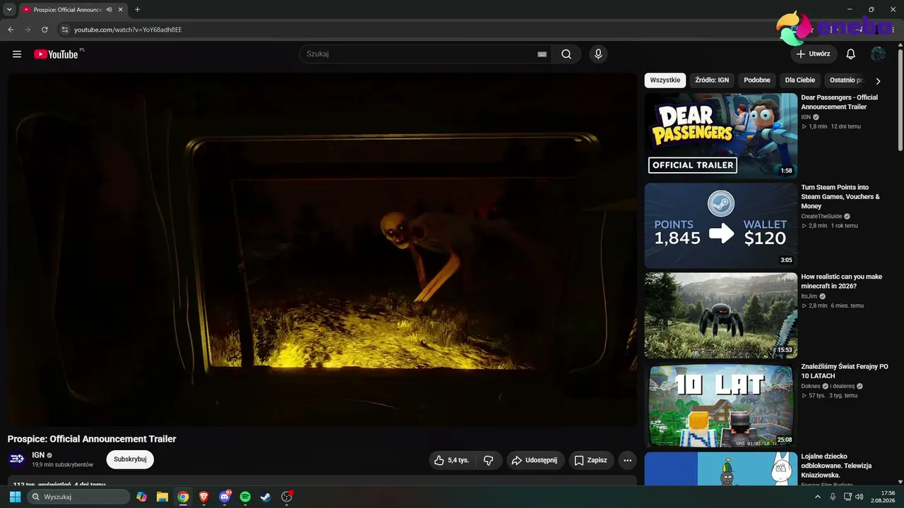Go back in the browser
Screen dimensions: 904x508
tap(11, 30)
